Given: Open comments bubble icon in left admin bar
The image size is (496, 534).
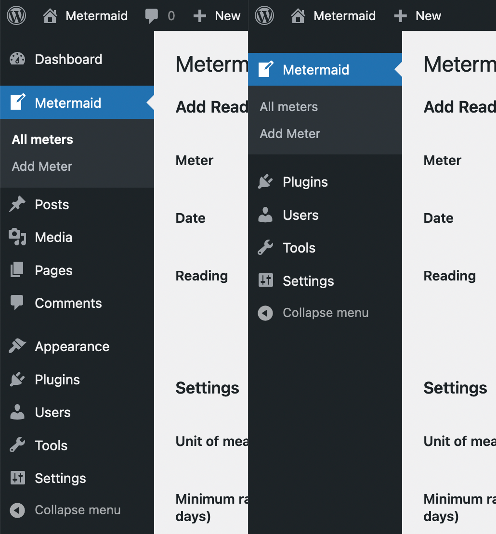Looking at the screenshot, I should (x=151, y=16).
